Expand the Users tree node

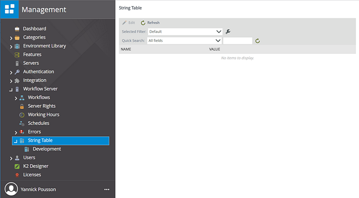click(11, 159)
